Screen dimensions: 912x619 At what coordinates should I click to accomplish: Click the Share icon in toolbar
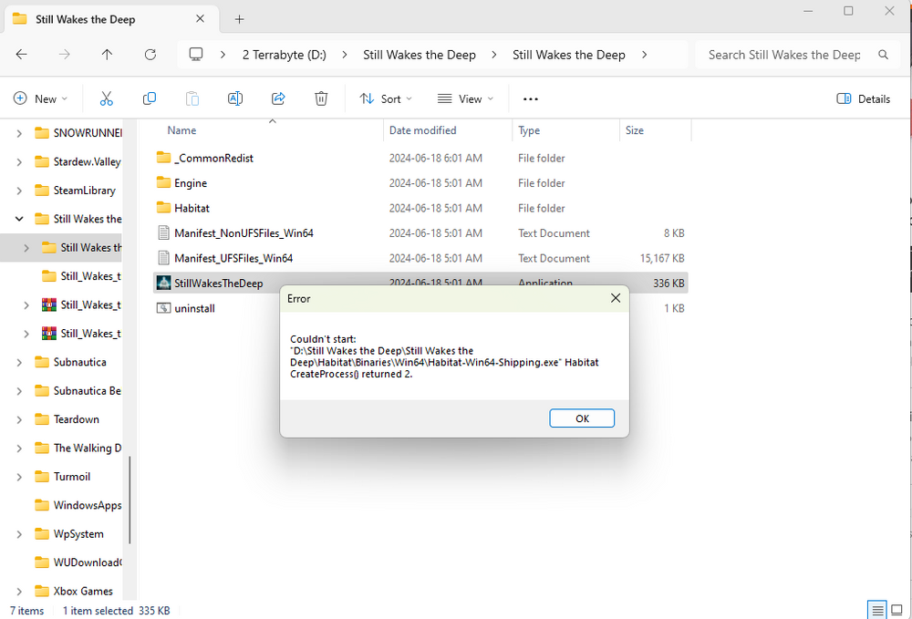[x=278, y=98]
